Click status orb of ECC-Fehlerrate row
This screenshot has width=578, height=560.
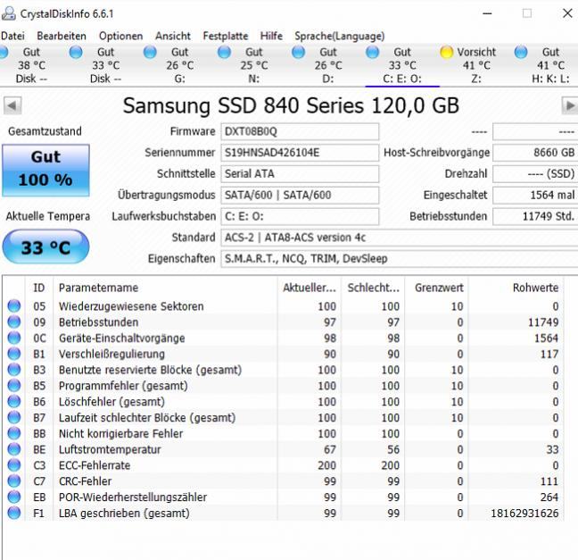coord(14,464)
